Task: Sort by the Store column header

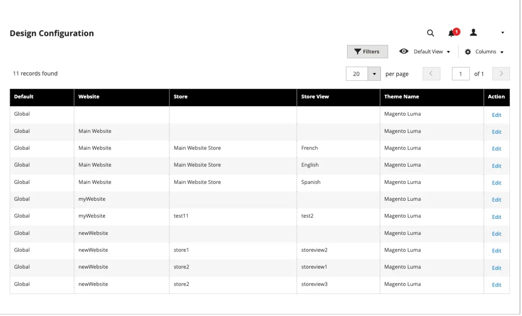Action: point(233,97)
